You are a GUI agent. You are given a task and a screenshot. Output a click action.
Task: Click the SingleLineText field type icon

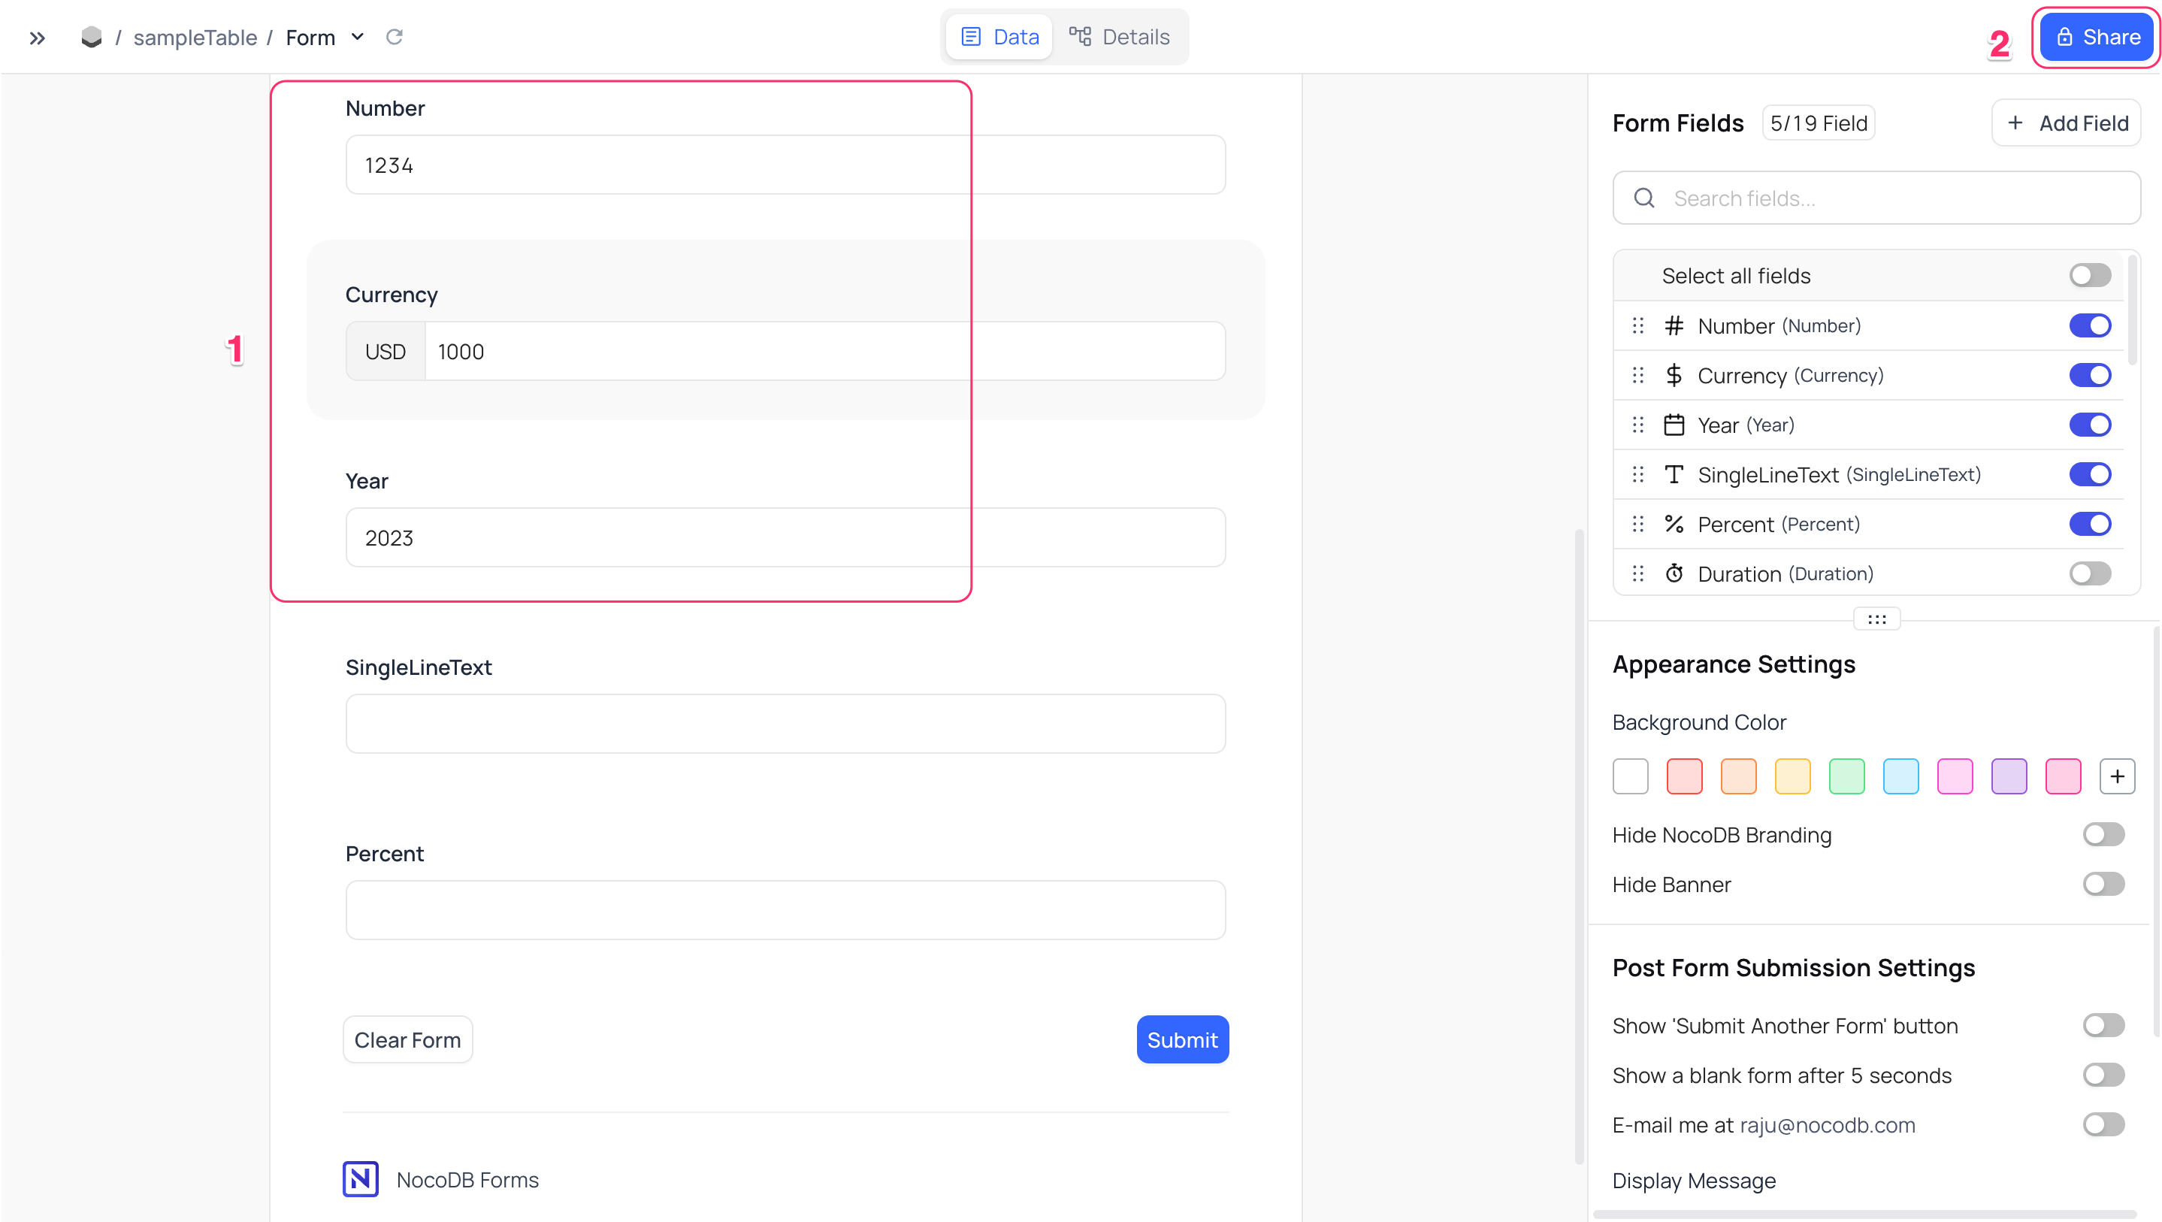tap(1675, 473)
